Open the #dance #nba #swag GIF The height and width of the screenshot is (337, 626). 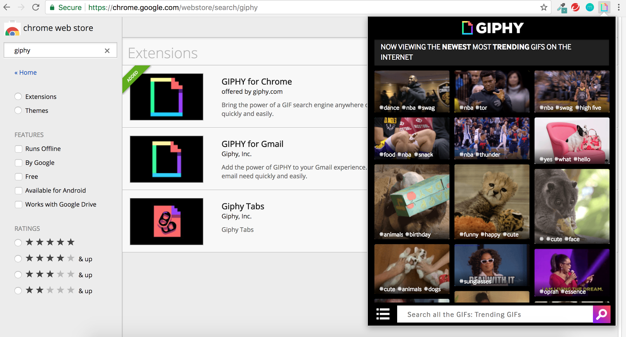pos(412,92)
